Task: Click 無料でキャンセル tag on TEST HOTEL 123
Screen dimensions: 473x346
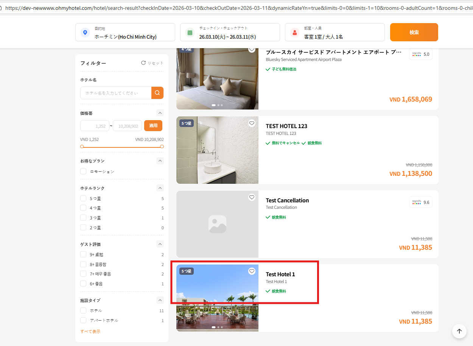Action: [x=283, y=143]
